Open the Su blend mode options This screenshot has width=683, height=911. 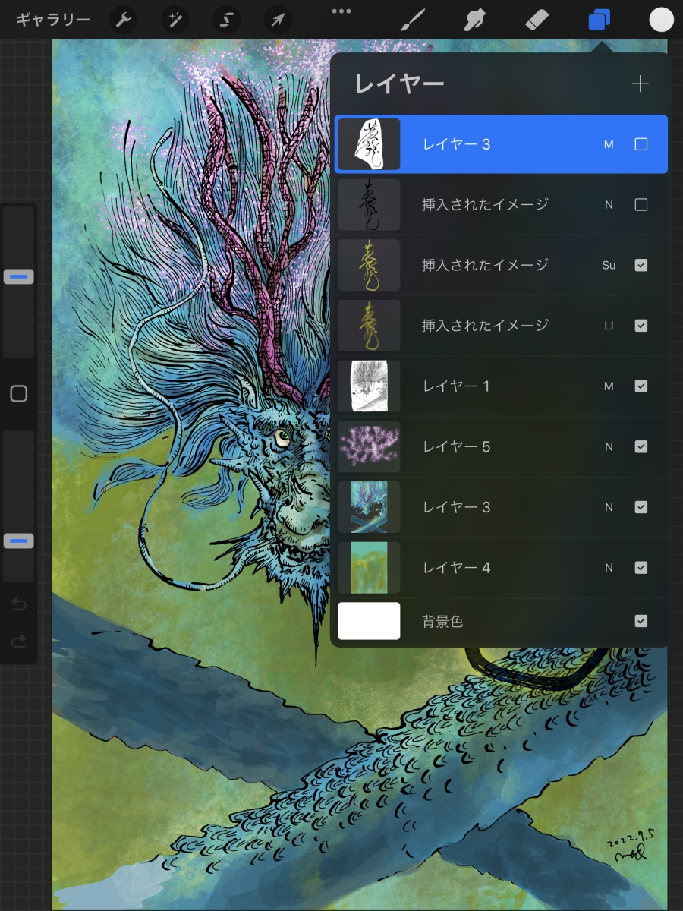(609, 266)
